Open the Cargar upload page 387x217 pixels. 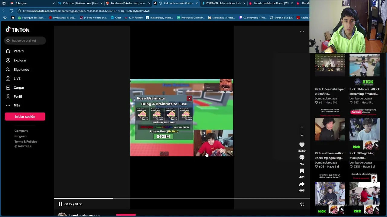point(19,88)
